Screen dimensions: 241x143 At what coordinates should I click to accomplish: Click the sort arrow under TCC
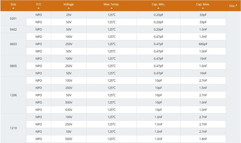(x=39, y=8)
